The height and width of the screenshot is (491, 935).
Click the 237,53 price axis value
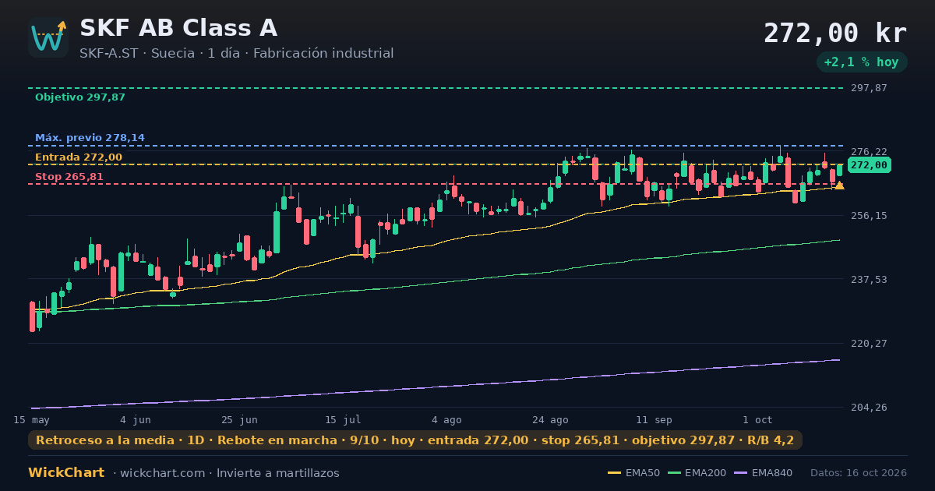(869, 279)
